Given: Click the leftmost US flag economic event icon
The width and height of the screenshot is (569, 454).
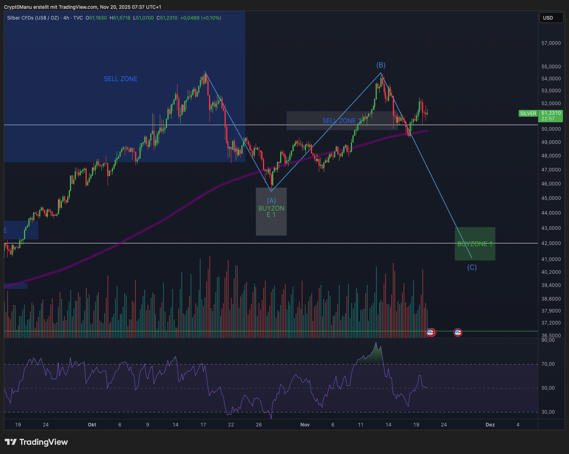Looking at the screenshot, I should click(x=430, y=332).
